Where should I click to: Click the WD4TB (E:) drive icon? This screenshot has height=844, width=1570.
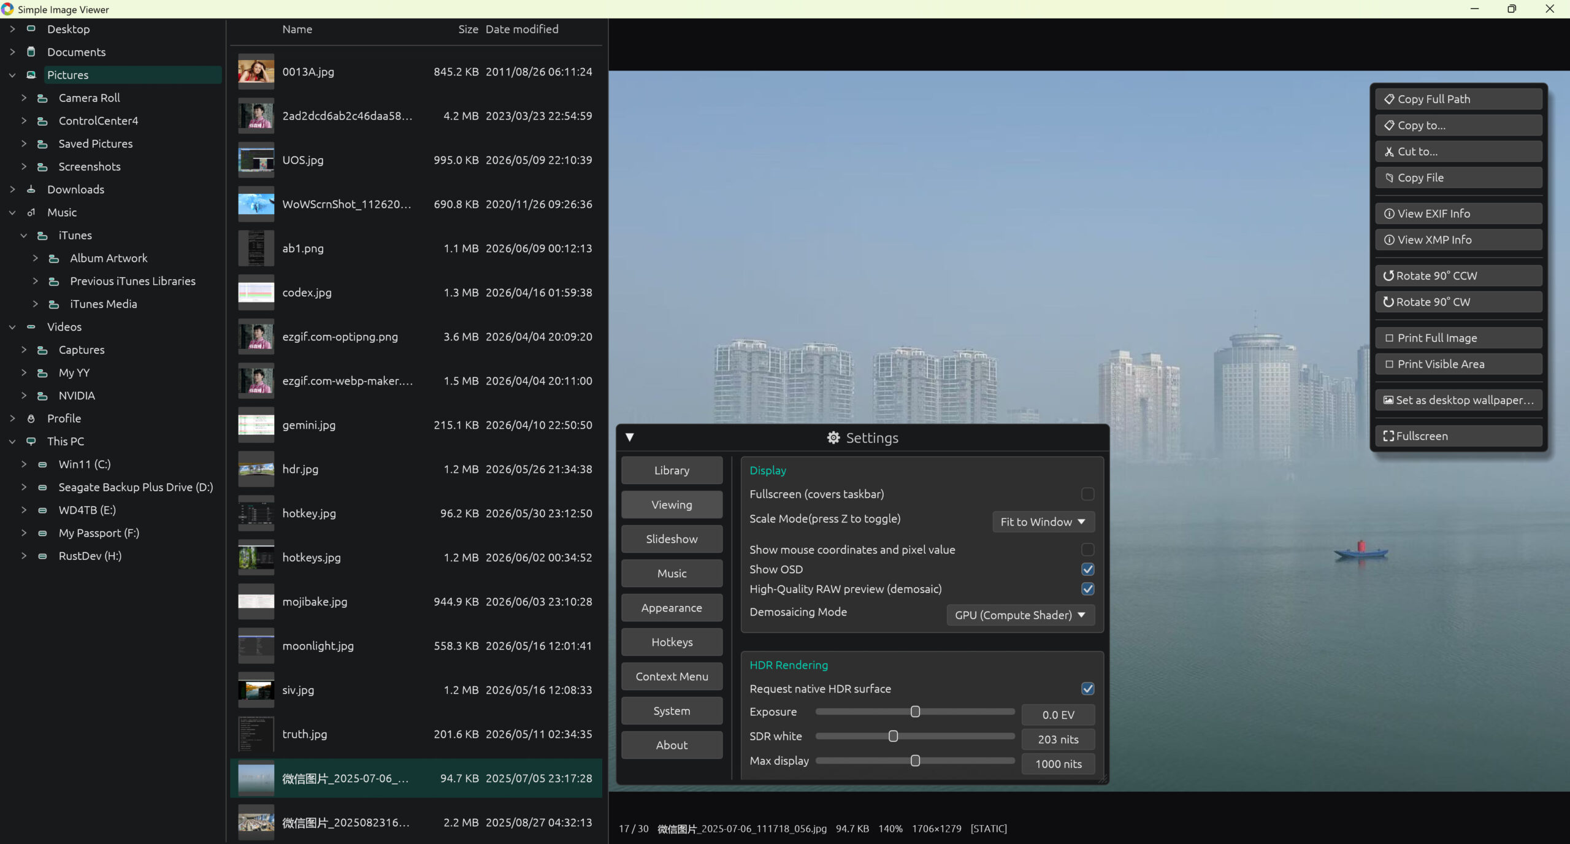pyautogui.click(x=42, y=510)
